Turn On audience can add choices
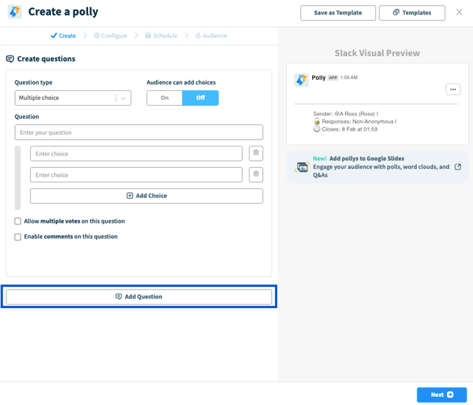 pyautogui.click(x=165, y=98)
